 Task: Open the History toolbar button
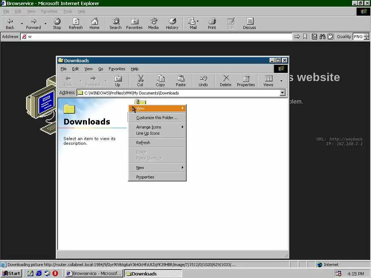pyautogui.click(x=172, y=24)
